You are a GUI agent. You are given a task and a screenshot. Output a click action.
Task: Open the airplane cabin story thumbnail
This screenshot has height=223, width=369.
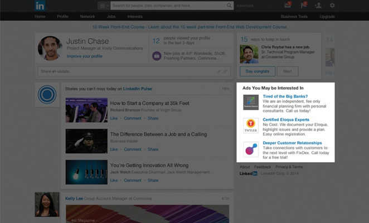86,110
